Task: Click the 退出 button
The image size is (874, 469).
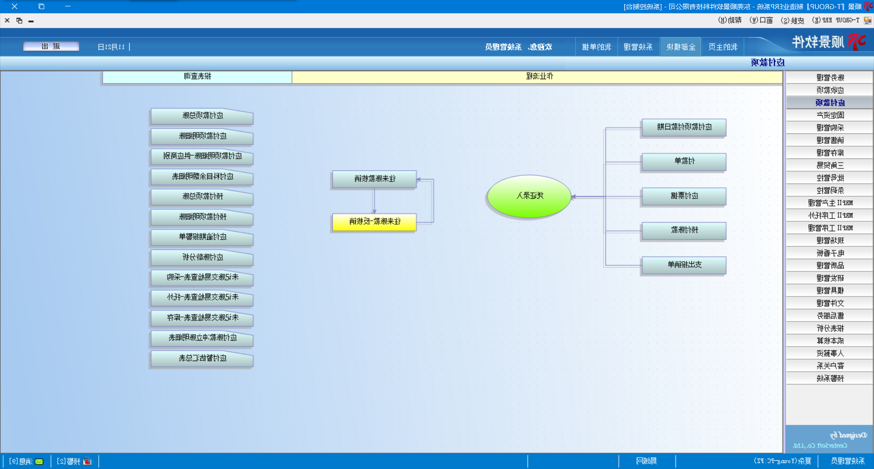Action: [51, 46]
